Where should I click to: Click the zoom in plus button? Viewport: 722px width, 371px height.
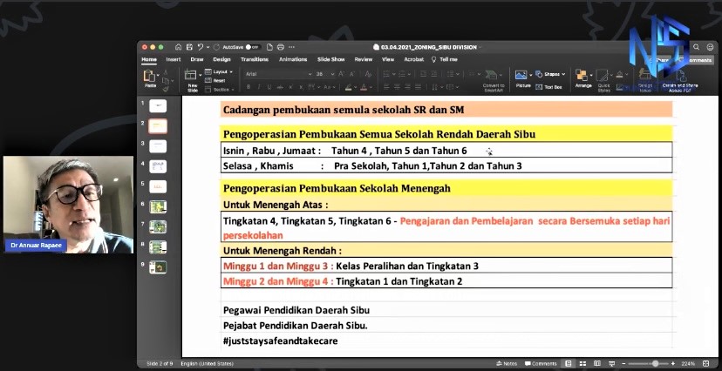[674, 364]
